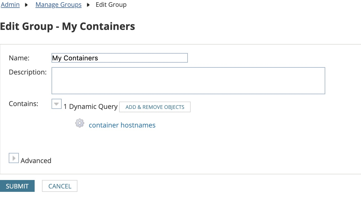Focus the Name input field

pos(119,58)
